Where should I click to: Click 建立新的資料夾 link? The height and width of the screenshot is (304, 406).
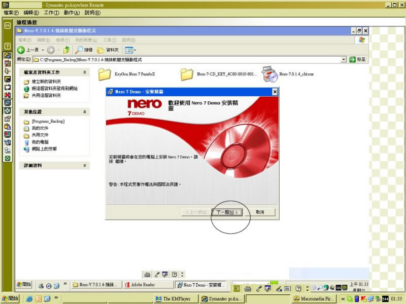(46, 82)
